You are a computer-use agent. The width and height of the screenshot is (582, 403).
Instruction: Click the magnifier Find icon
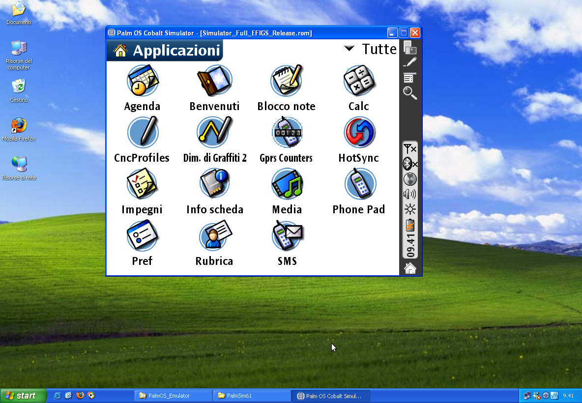click(x=410, y=93)
